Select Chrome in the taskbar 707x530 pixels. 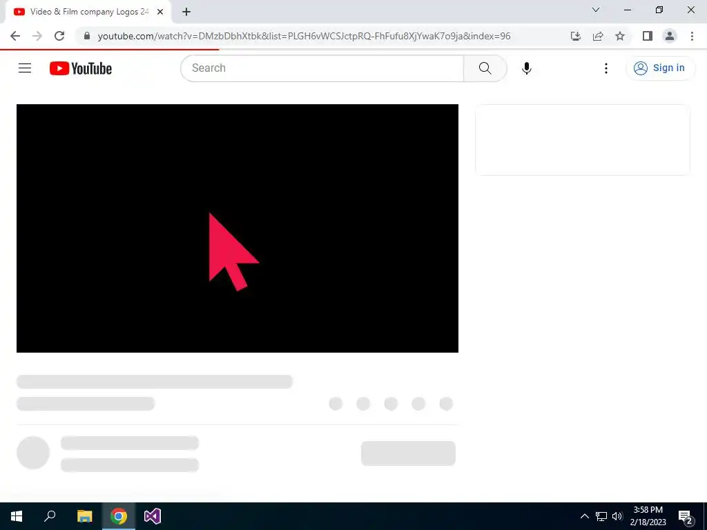point(119,516)
